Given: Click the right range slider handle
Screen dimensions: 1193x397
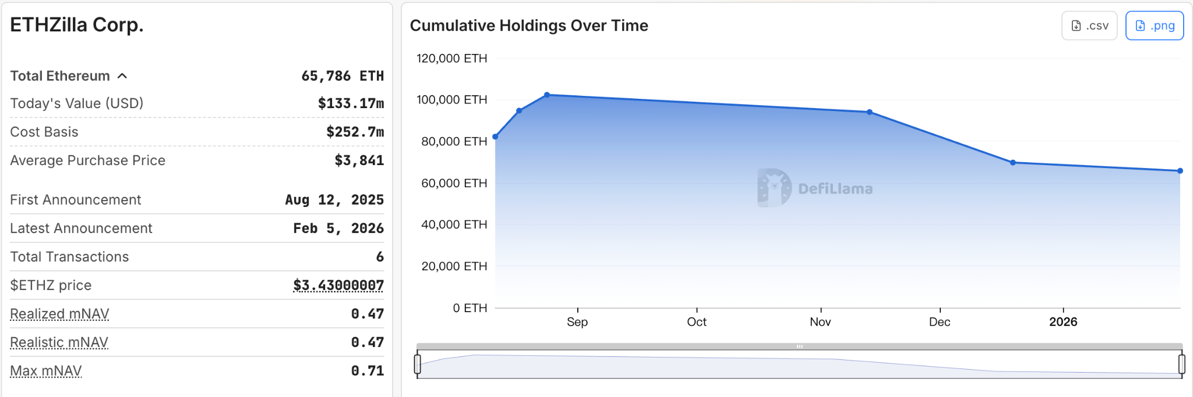Looking at the screenshot, I should [1181, 364].
